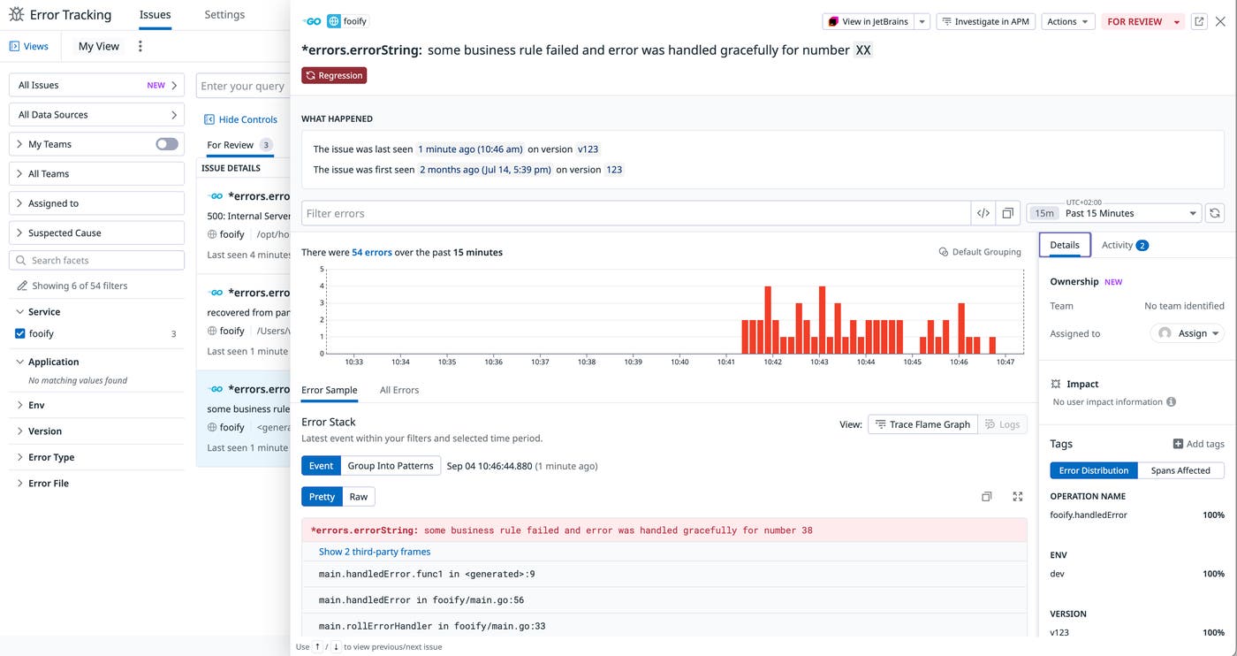Click the copy filter icon next to code icon
Viewport: 1237px width, 656px height.
[1007, 212]
